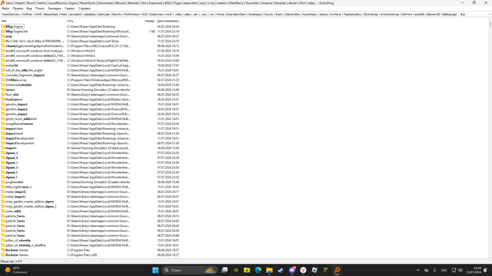Viewport: 492px width, 276px height.
Task: Select the metal_impacts folder name
Action: [x=15, y=197]
